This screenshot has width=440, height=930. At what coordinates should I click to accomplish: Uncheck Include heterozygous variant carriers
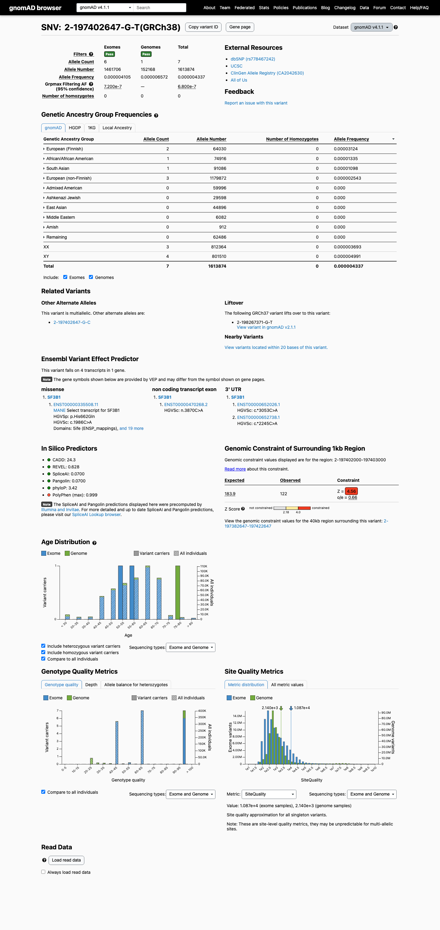[x=43, y=646]
